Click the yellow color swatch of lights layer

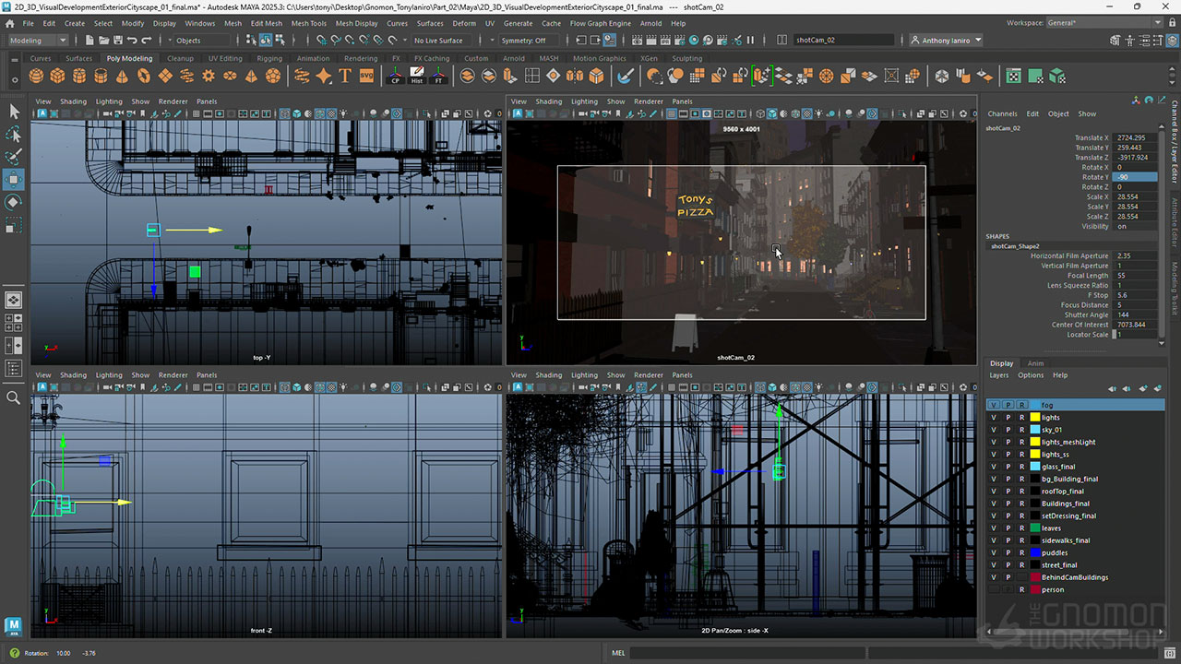pos(1034,418)
